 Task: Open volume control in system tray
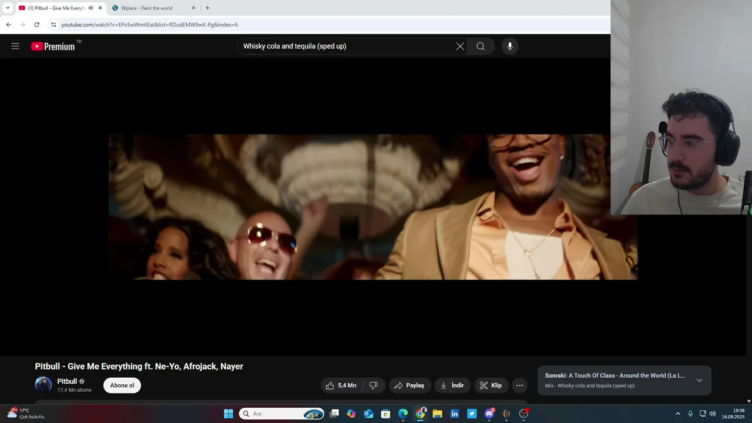[713, 414]
